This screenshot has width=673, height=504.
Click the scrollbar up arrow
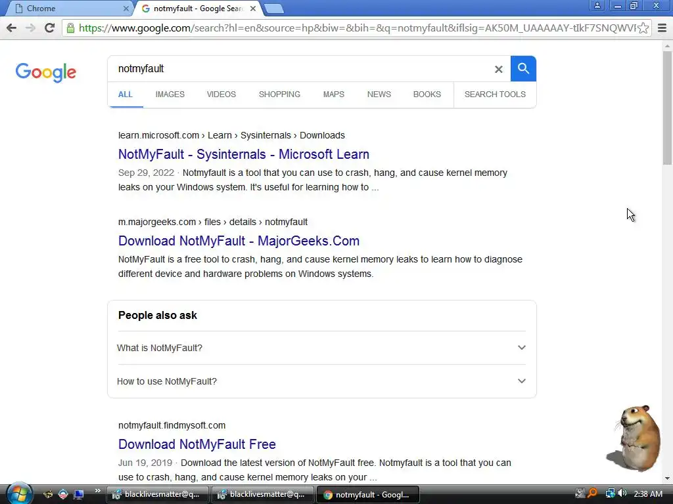pos(667,45)
